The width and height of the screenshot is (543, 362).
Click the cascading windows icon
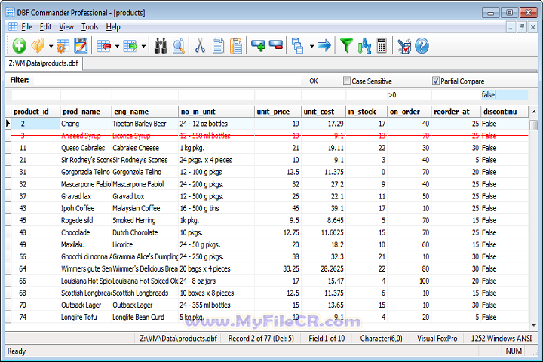tap(297, 46)
